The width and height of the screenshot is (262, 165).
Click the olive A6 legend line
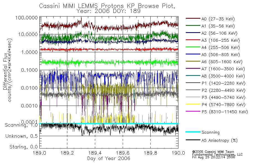pyautogui.click(x=193, y=61)
